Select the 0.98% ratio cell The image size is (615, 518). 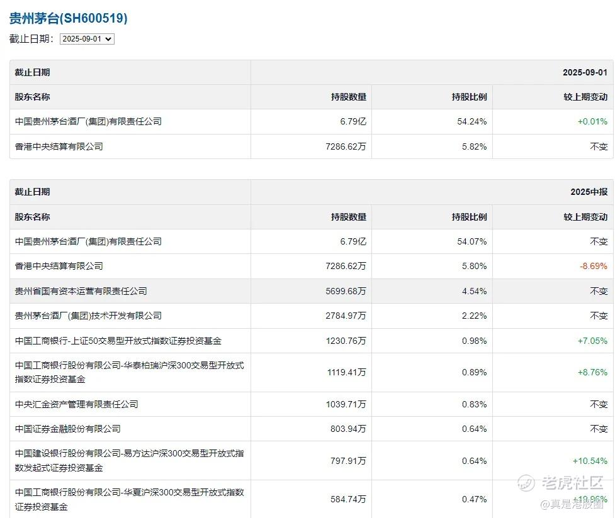click(474, 341)
